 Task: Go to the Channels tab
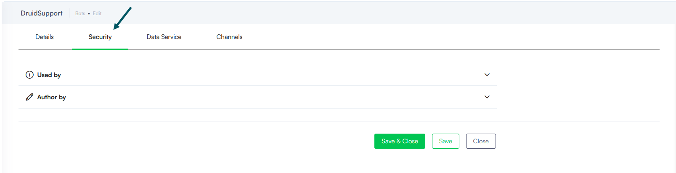229,37
